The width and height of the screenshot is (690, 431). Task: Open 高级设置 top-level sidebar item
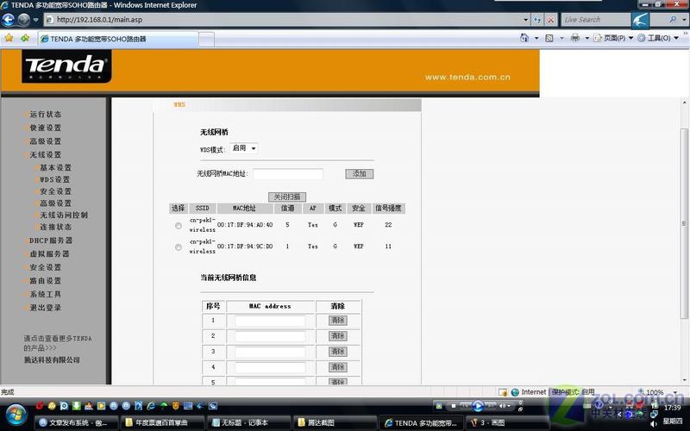[46, 141]
